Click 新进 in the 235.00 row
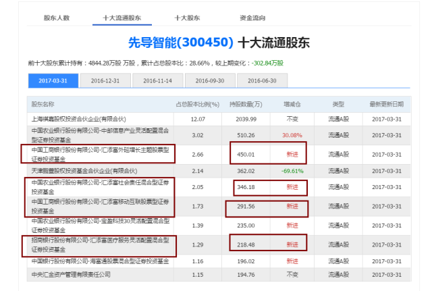This screenshot has height=291, width=432. click(x=292, y=226)
